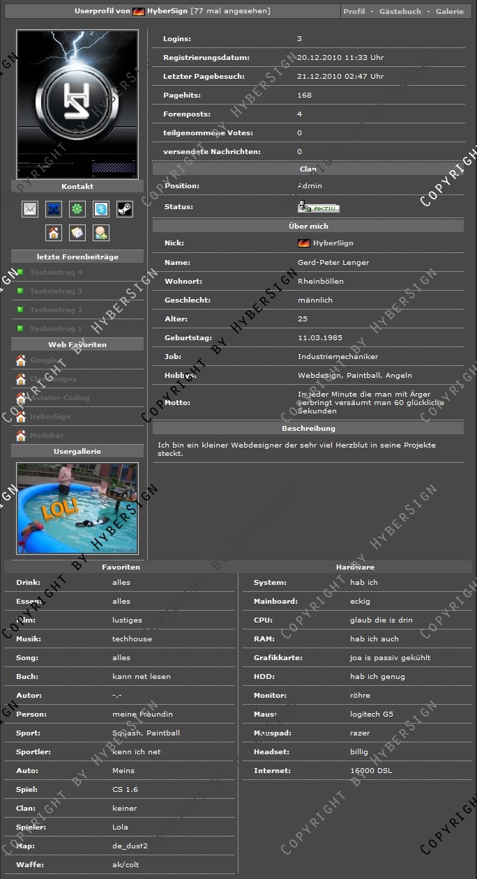Click the HyberSign lightning avatar image
The height and width of the screenshot is (879, 477).
[x=77, y=105]
